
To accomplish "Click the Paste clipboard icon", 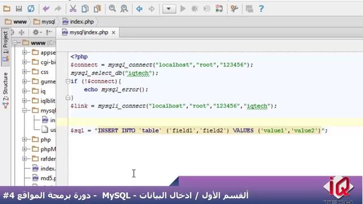I will point(97,9).
